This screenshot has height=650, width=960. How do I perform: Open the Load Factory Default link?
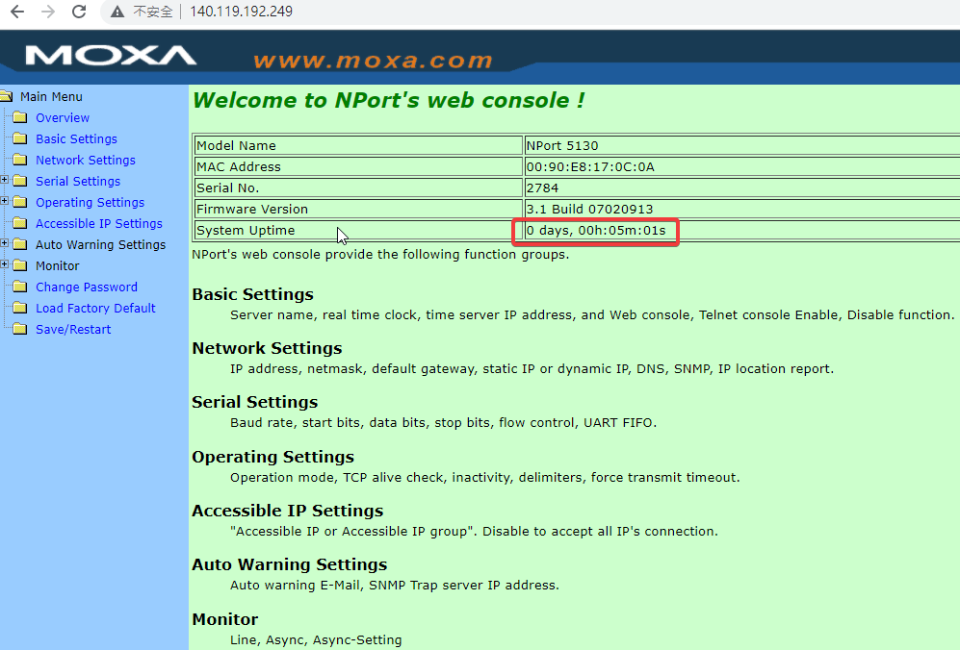click(x=95, y=309)
